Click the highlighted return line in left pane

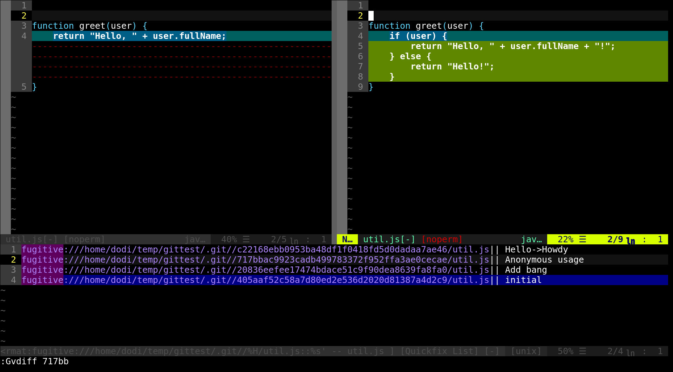point(139,36)
